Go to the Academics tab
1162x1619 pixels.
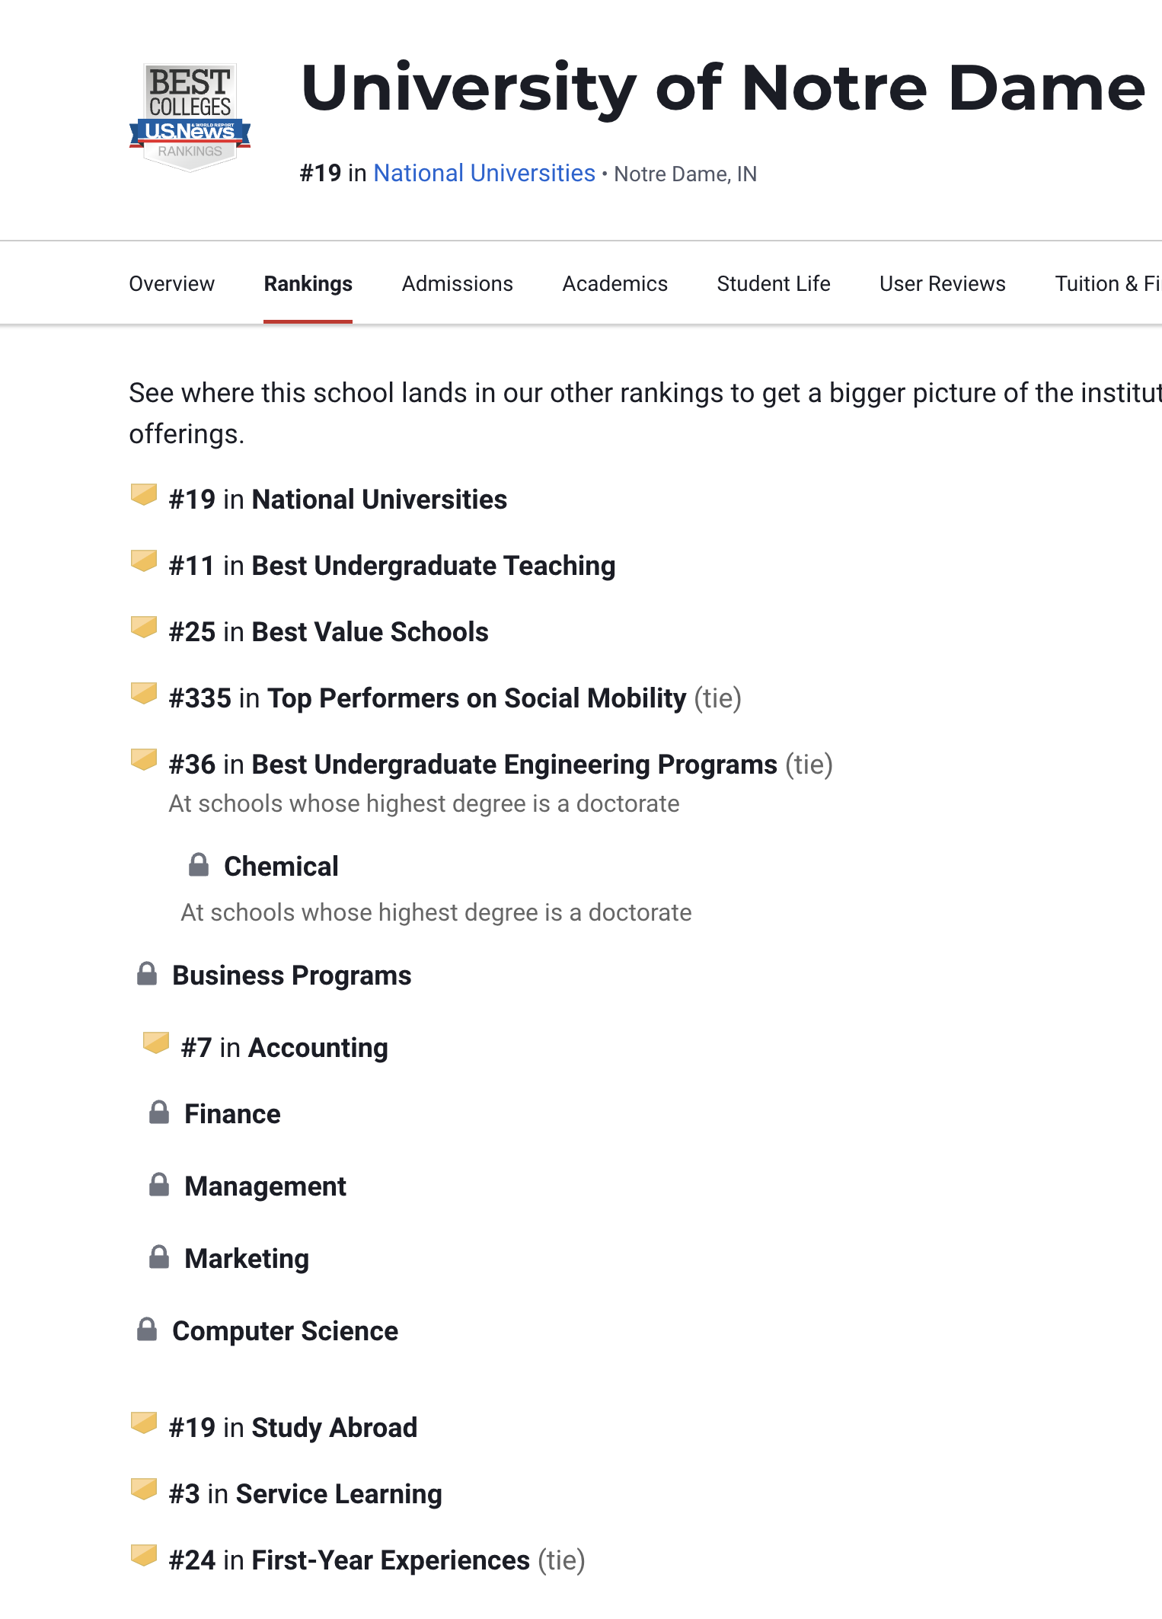(615, 284)
